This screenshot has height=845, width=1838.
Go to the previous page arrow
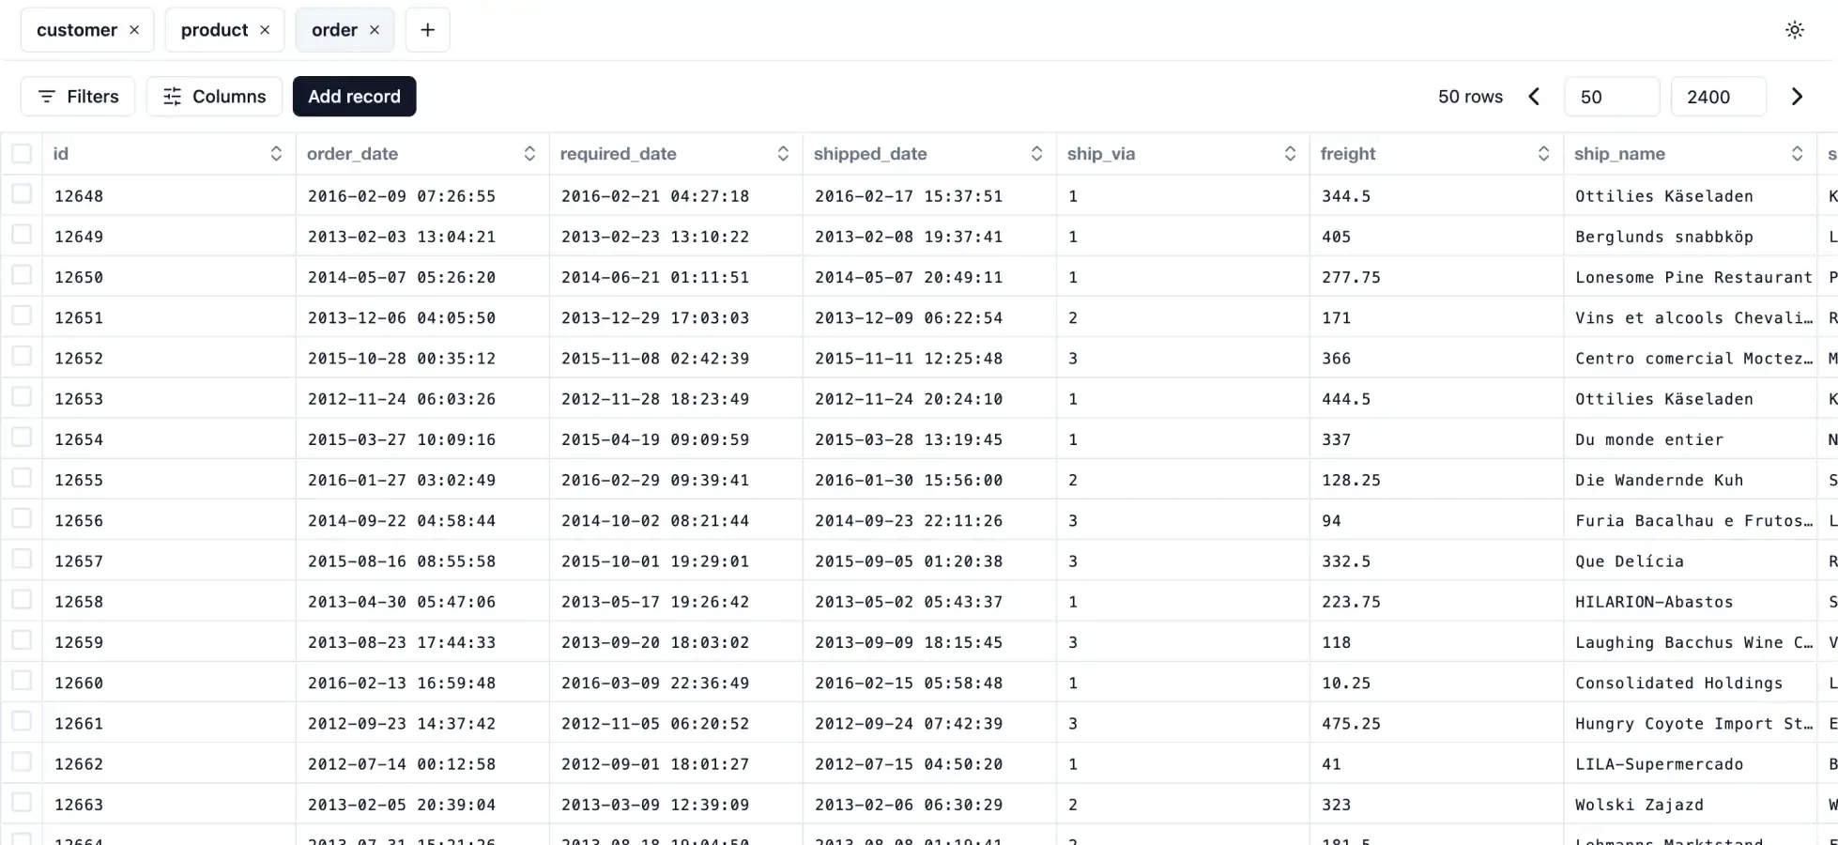tap(1534, 97)
